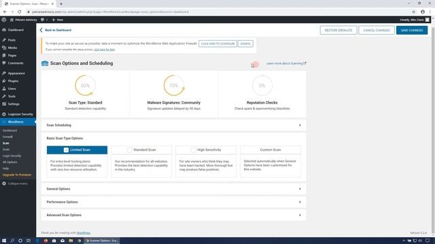Open the Windows Start menu
Viewport: 435px width, 244px height.
4,241
